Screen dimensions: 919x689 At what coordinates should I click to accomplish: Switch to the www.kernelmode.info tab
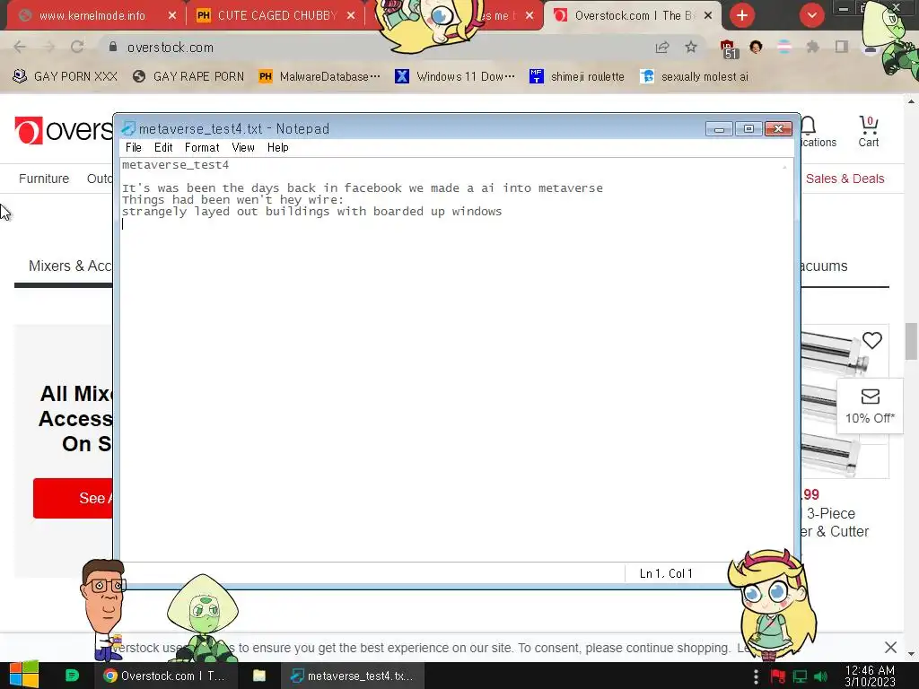pos(92,16)
